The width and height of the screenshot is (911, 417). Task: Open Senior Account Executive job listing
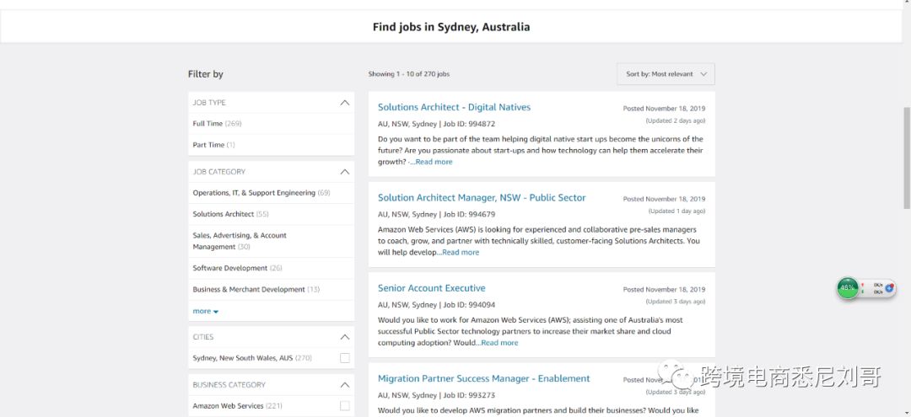click(x=431, y=288)
